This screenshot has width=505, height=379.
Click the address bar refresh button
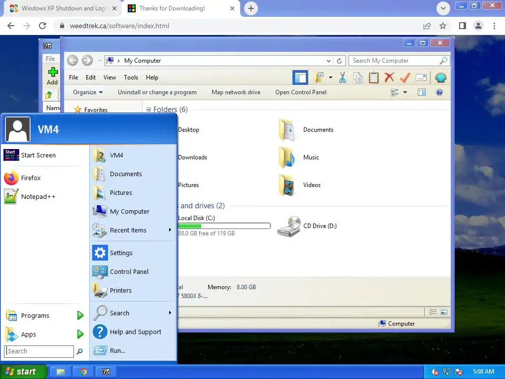pyautogui.click(x=339, y=61)
